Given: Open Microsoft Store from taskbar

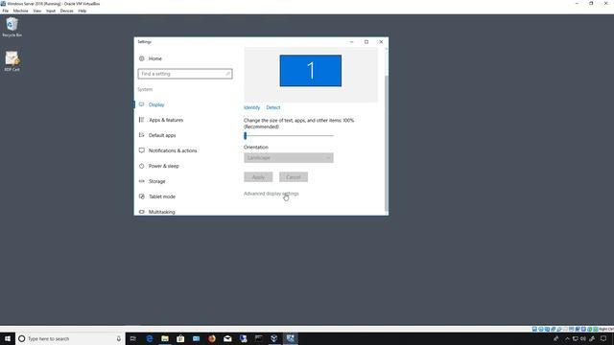Looking at the screenshot, I should coord(180,338).
